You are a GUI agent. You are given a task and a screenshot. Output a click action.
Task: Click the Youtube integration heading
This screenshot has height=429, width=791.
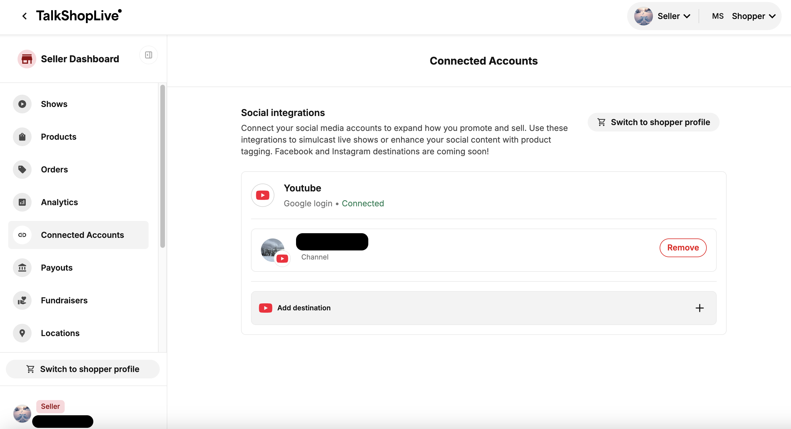coord(302,188)
